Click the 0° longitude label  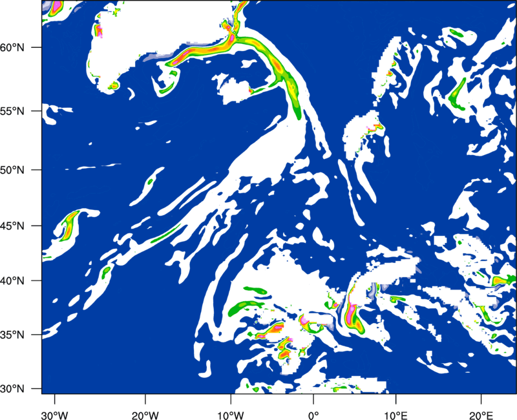[313, 415]
